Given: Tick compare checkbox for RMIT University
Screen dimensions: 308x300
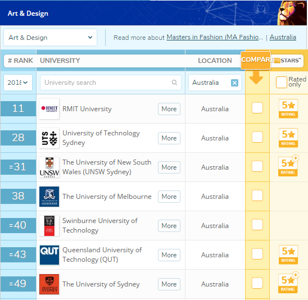Looking at the screenshot, I should click(257, 108).
